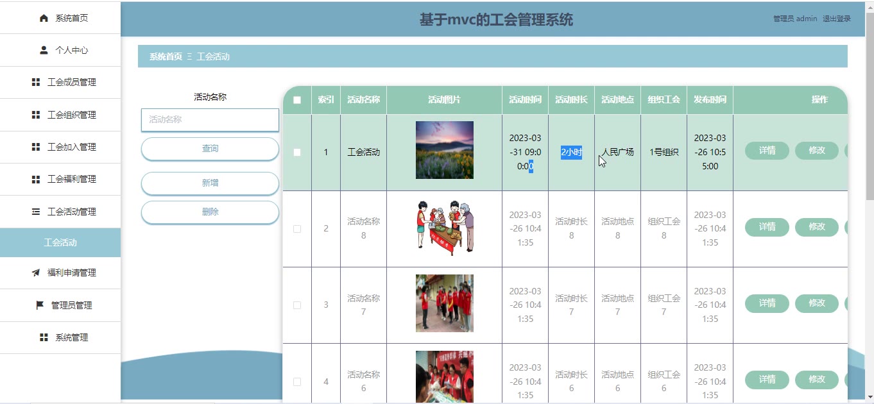Click the 活动时长 column header
874x404 pixels.
click(x=571, y=100)
